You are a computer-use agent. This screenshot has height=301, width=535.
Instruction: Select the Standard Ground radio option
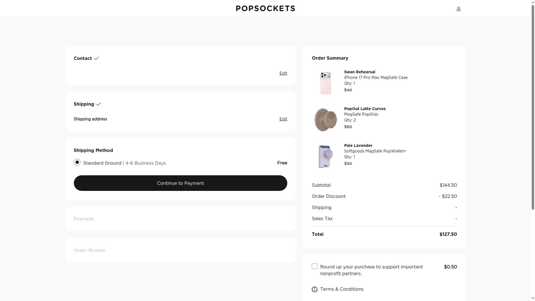click(x=77, y=162)
